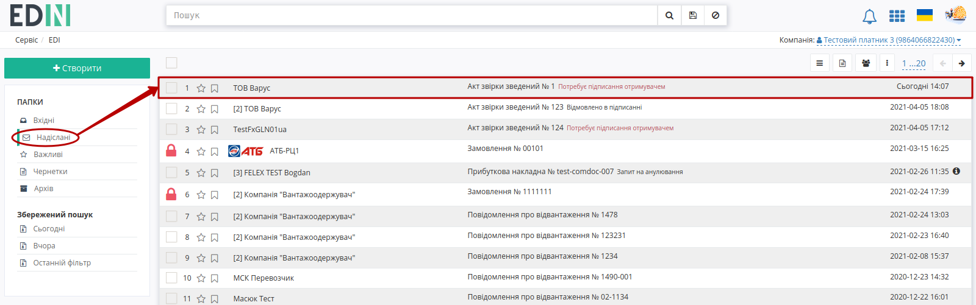This screenshot has width=976, height=305.
Task: Click the search magnifier icon
Action: pyautogui.click(x=669, y=15)
